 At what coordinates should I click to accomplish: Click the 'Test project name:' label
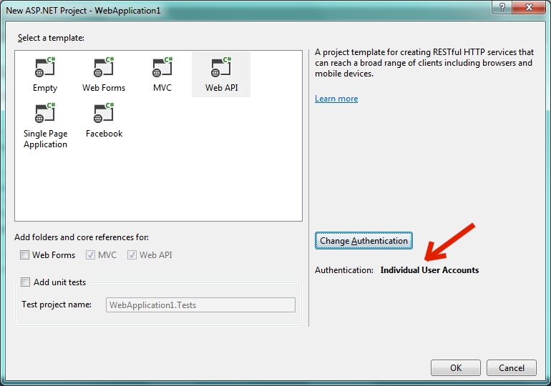click(x=57, y=305)
